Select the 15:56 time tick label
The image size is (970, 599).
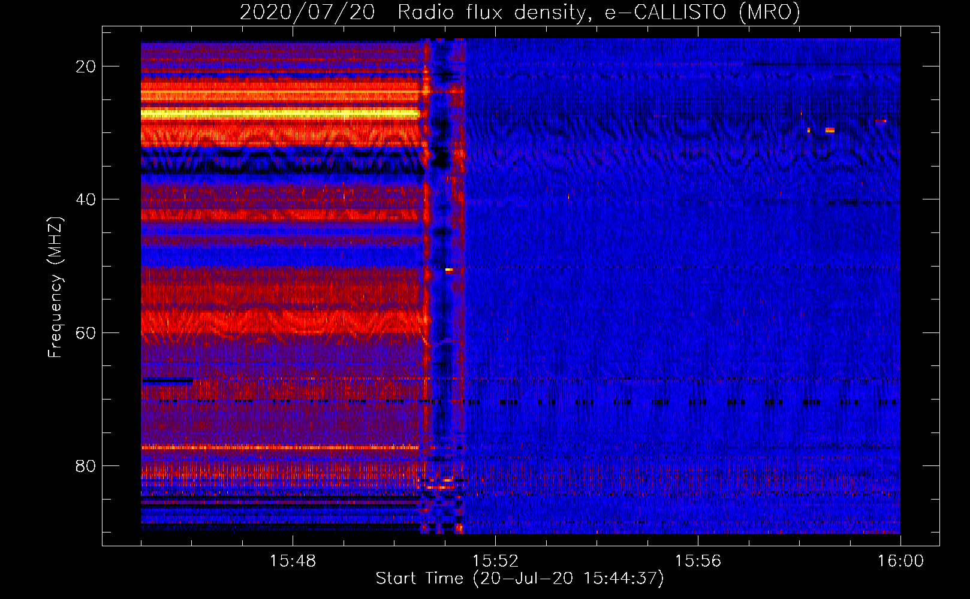pyautogui.click(x=698, y=561)
